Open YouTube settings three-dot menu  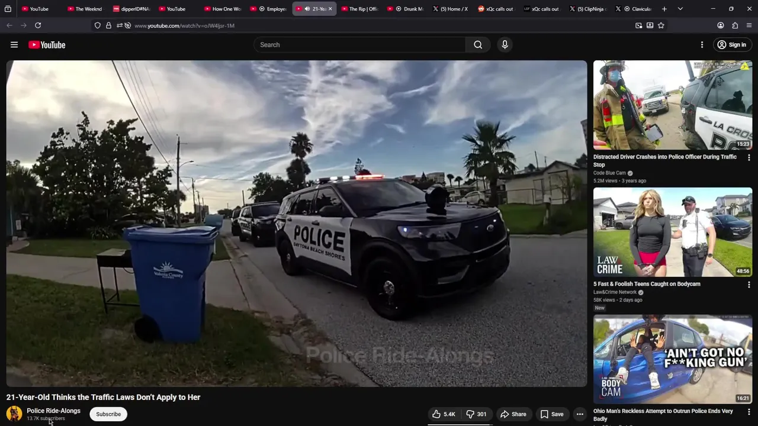coord(702,45)
